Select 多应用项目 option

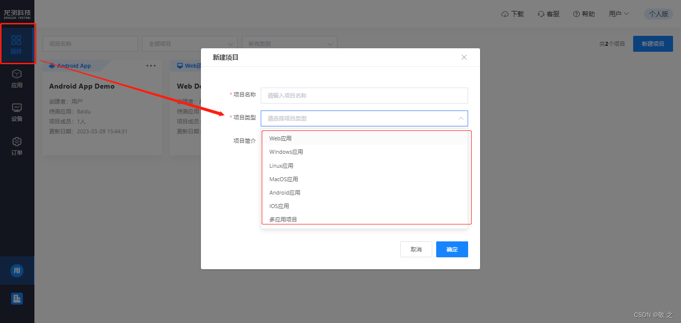tap(283, 219)
